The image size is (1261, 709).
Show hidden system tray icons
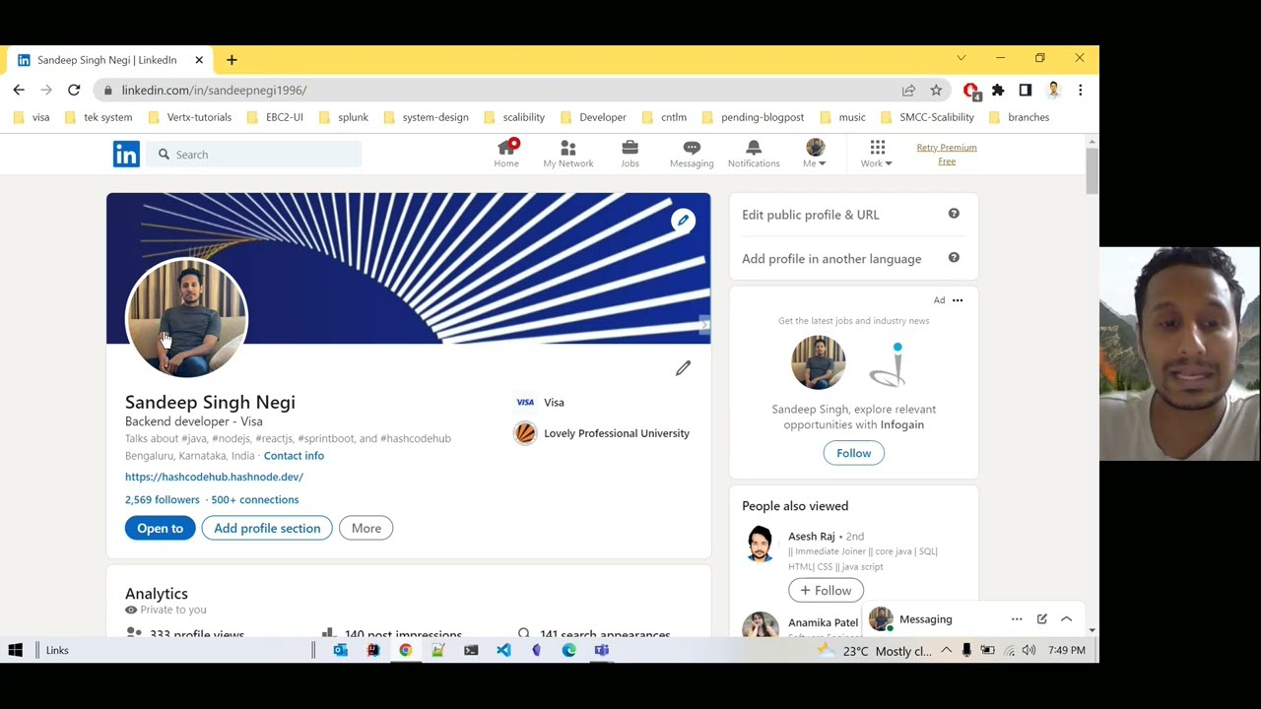946,650
